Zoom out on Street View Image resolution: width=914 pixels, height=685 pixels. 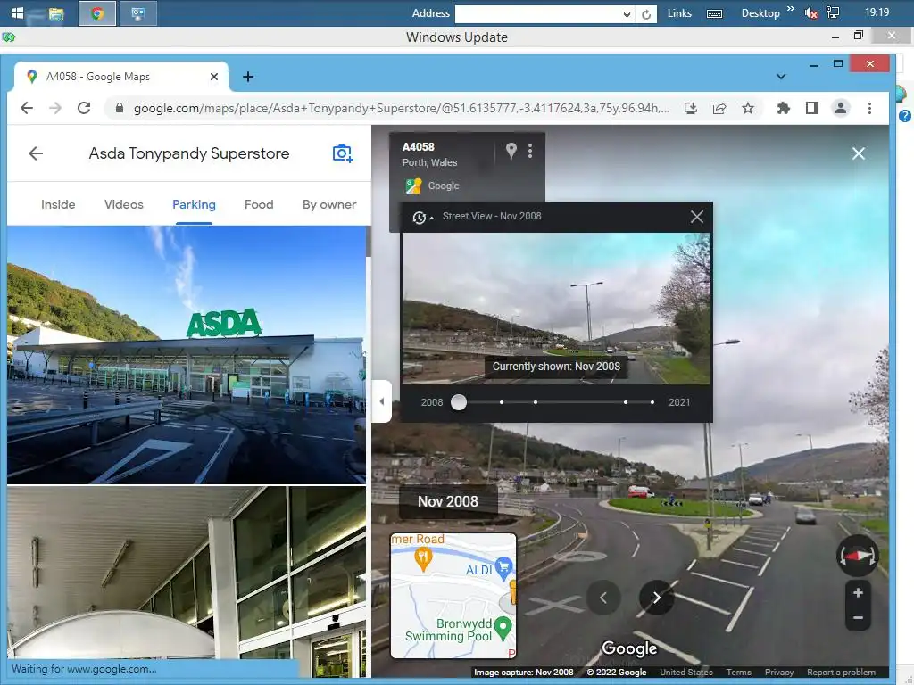point(858,617)
